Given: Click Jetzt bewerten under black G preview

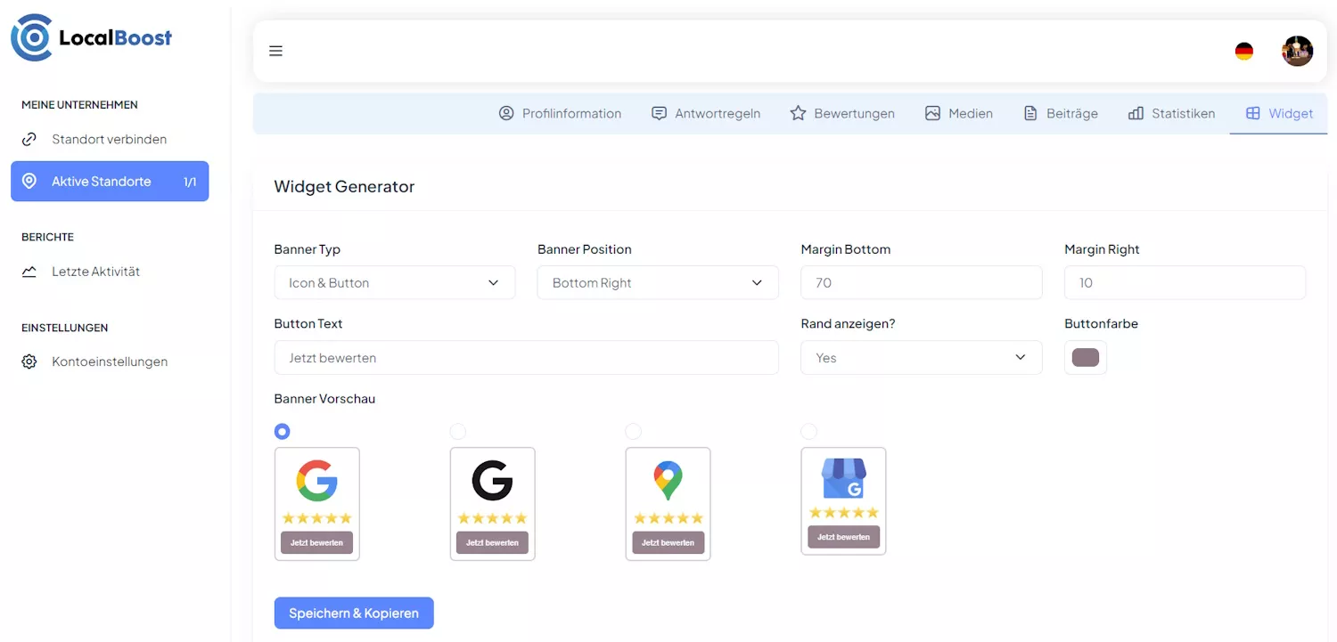Looking at the screenshot, I should click(x=492, y=542).
